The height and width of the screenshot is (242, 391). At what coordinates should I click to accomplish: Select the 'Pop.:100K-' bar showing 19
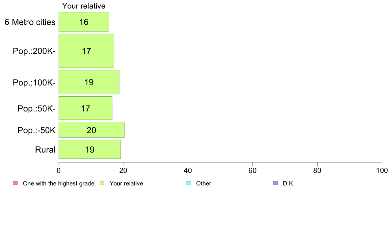point(89,82)
